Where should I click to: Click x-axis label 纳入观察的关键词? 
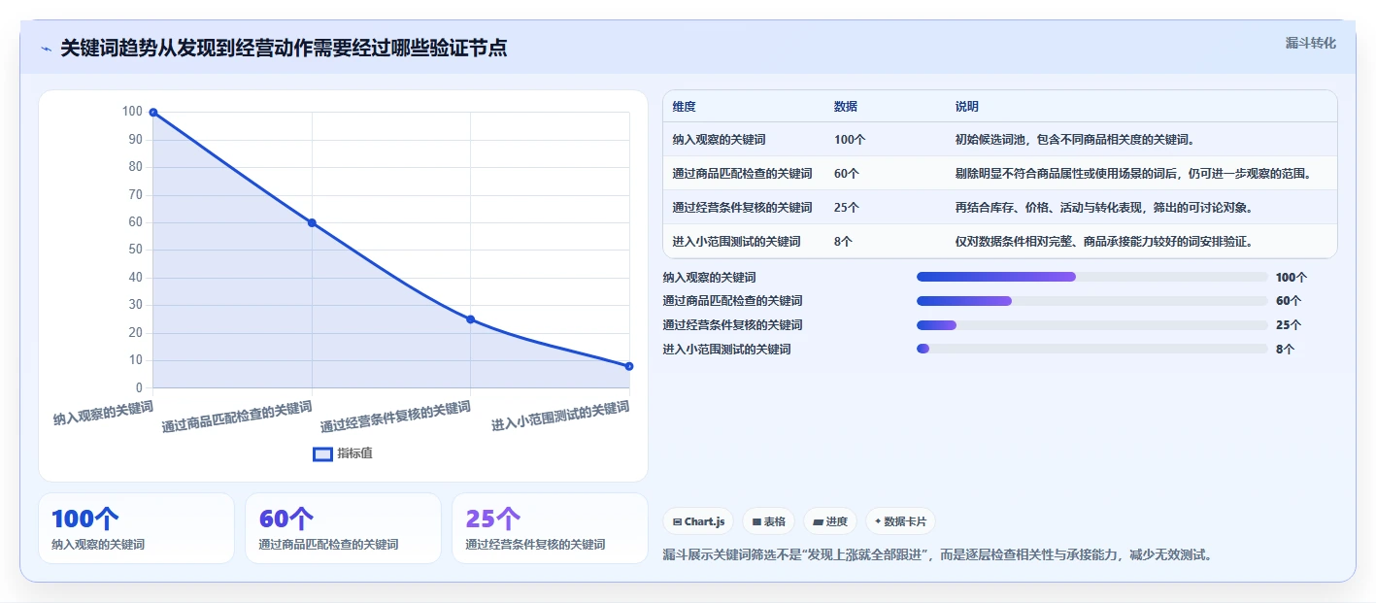point(103,412)
